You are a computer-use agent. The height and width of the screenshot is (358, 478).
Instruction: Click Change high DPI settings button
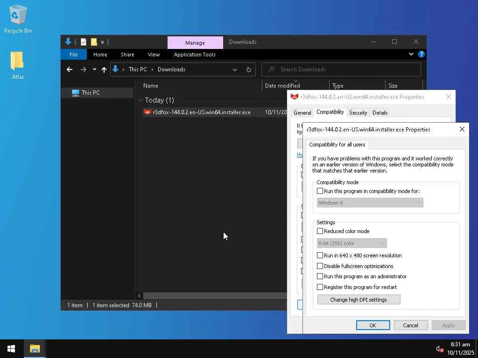[x=358, y=300]
